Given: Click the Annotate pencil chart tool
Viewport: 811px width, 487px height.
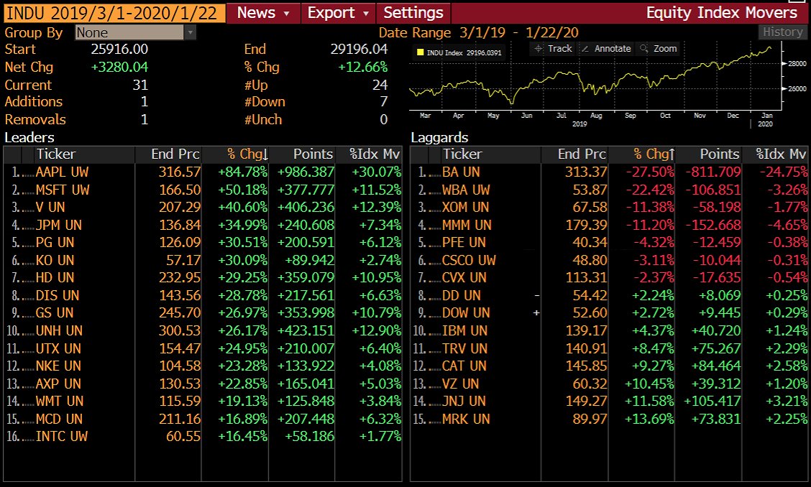Looking at the screenshot, I should 606,49.
